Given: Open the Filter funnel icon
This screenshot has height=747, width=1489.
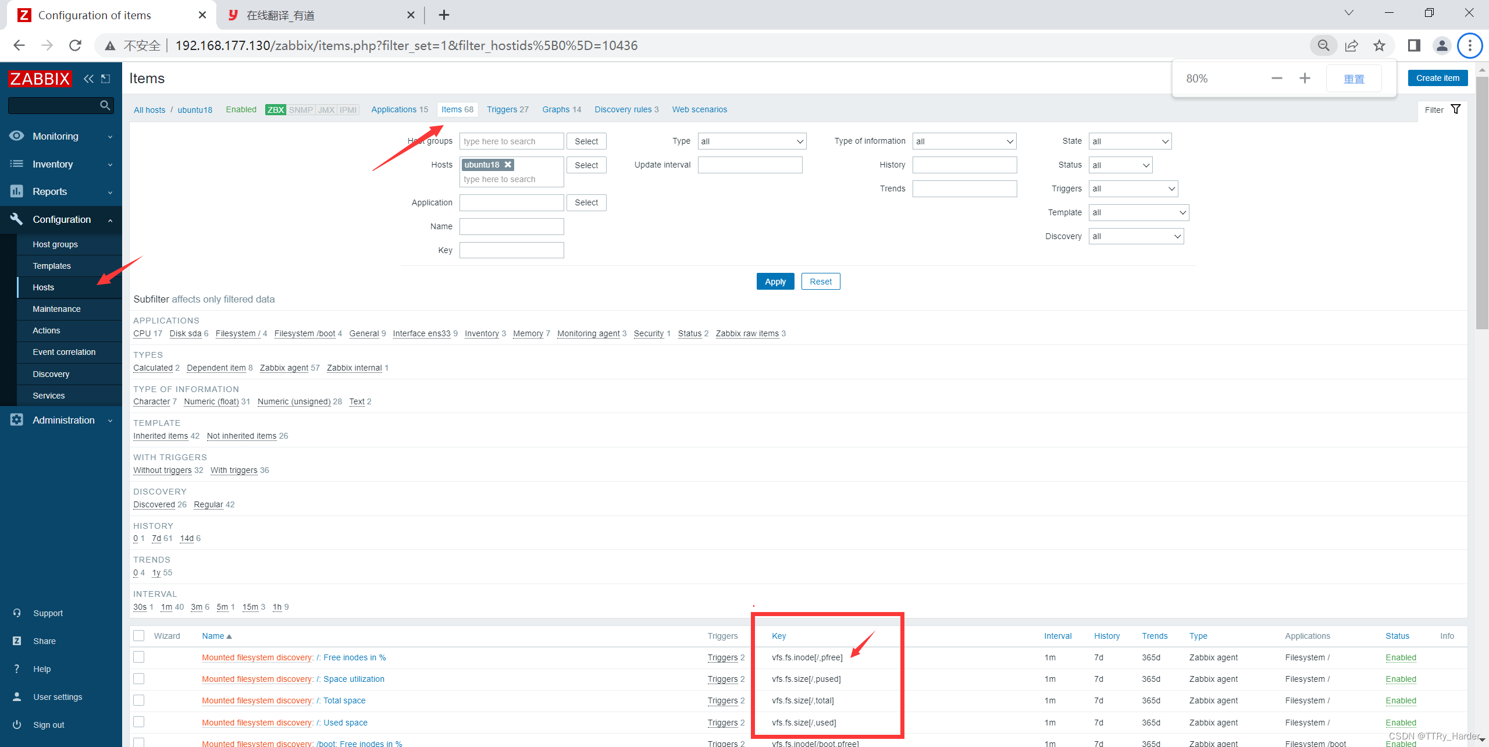Looking at the screenshot, I should [1456, 109].
